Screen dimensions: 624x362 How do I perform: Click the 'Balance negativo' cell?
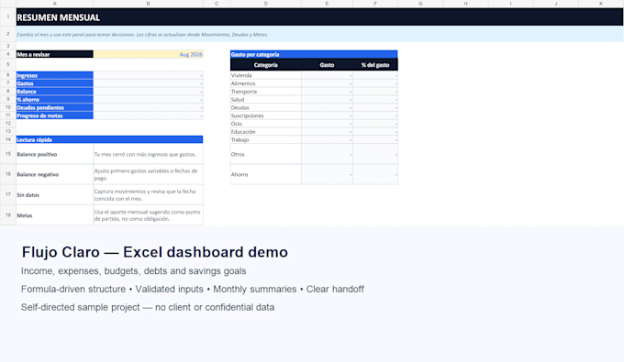click(x=55, y=174)
